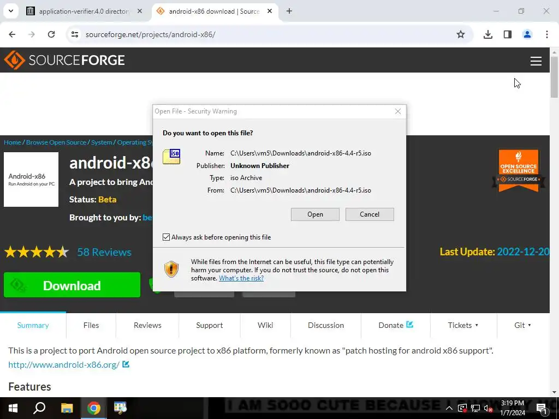559x419 pixels.
Task: Open Support tab
Action: tap(209, 325)
